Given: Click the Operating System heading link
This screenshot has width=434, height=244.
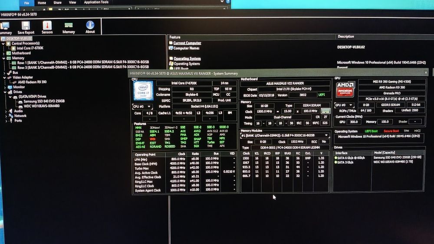Looking at the screenshot, I should coord(187,59).
